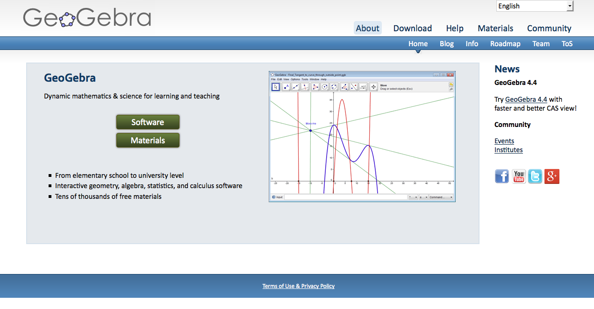
Task: Open the Tools menu in the app screenshot
Action: 305,79
